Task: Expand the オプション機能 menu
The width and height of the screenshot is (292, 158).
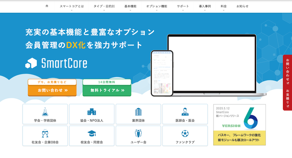Action: [157, 7]
